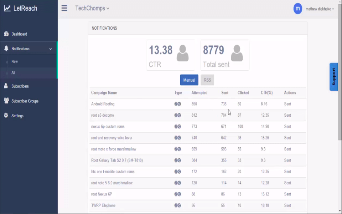The height and width of the screenshot is (214, 342).
Task: Click the Subscribers person icon
Action: click(6, 86)
